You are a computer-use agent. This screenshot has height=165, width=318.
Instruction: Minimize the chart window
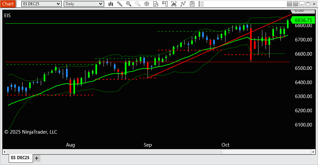(x=302, y=4)
